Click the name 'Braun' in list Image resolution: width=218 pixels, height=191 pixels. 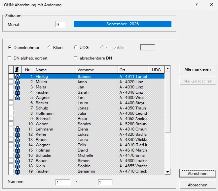tap(41, 139)
